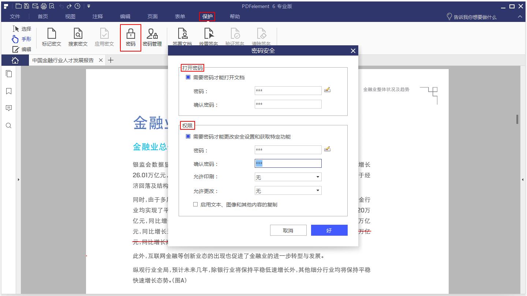527x296 pixels.
Task: Open the bookmarks panel in left sidebar
Action: click(x=9, y=91)
